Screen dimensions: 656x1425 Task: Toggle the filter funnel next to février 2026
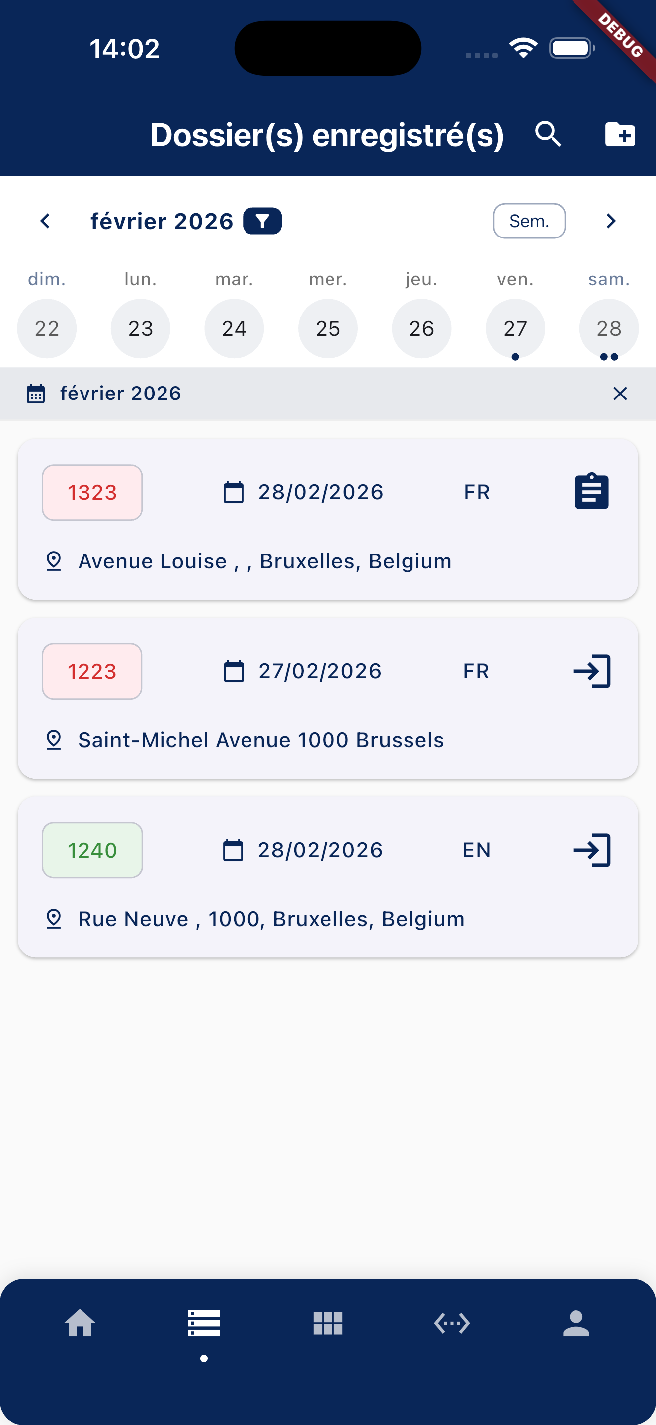(262, 221)
